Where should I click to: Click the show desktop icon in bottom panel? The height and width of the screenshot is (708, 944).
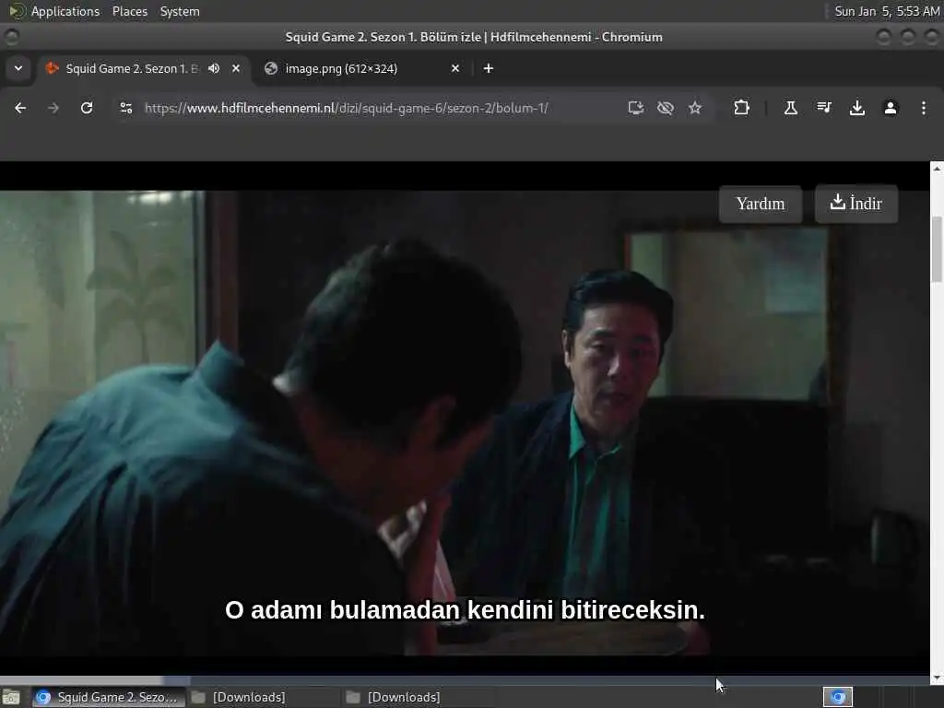[11, 697]
